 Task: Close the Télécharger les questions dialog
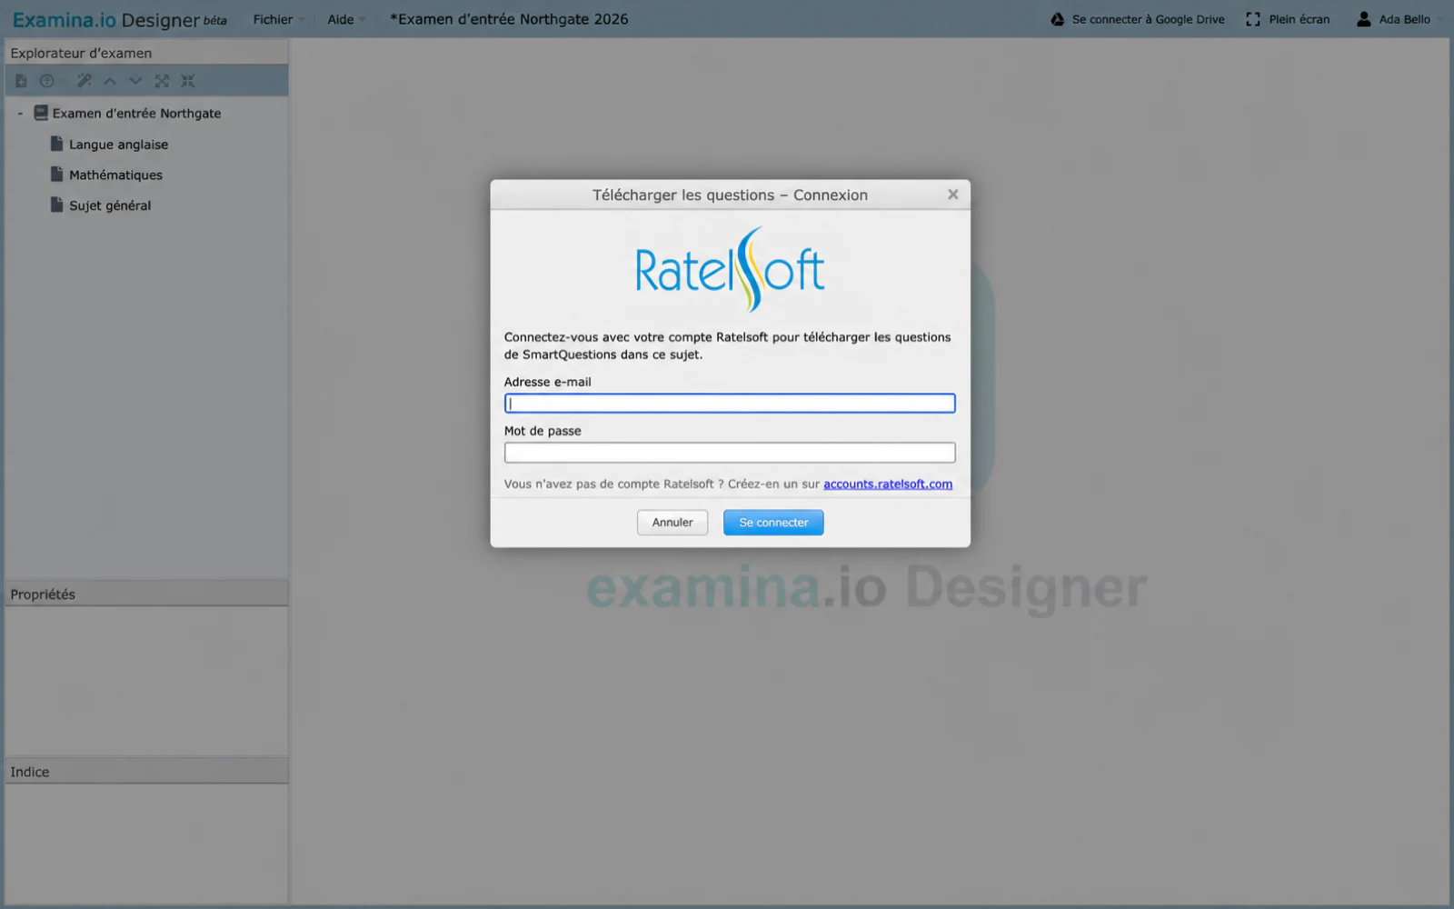tap(953, 195)
